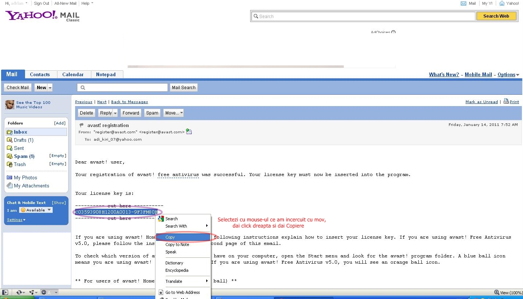Open the Inbox folder icon

coord(10,132)
